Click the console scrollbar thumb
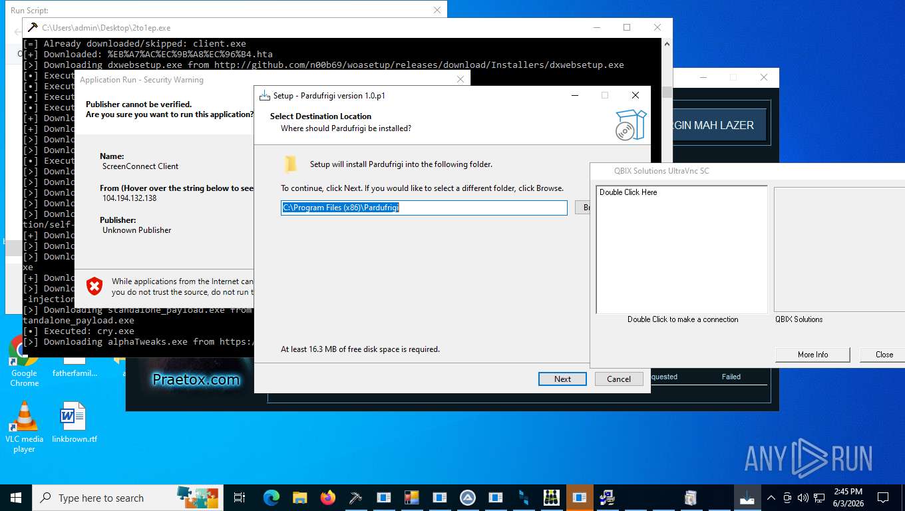This screenshot has height=511, width=905. 667,92
